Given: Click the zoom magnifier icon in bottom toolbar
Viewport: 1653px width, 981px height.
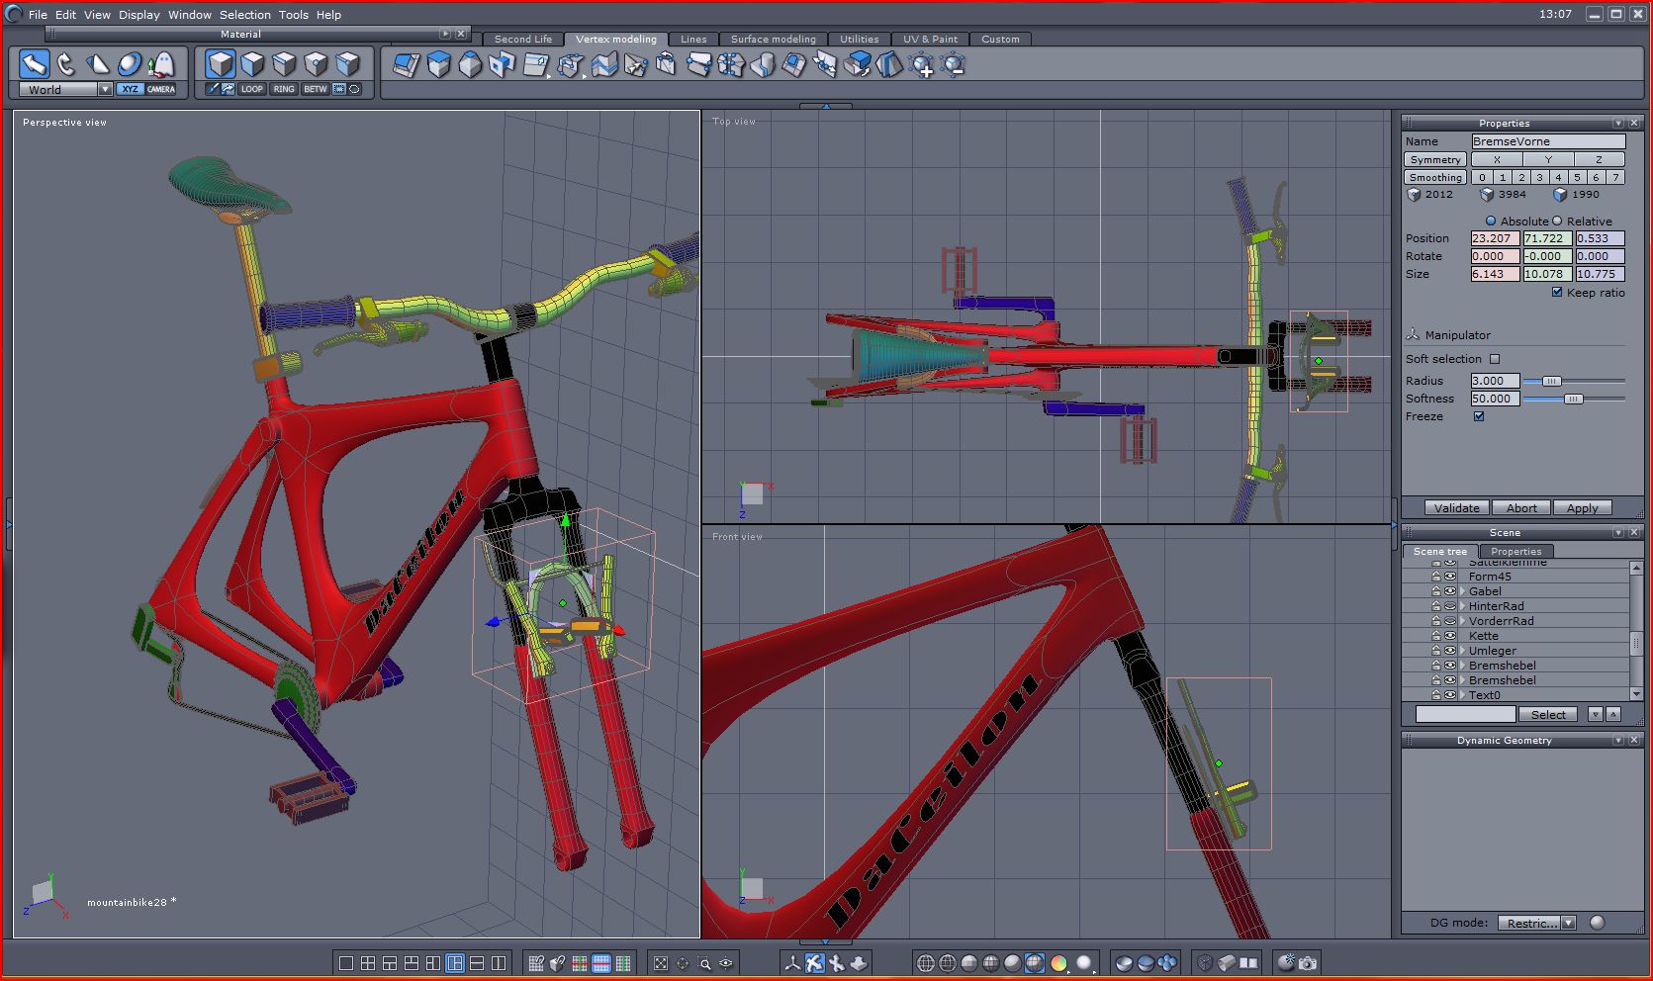Looking at the screenshot, I should click(x=704, y=963).
